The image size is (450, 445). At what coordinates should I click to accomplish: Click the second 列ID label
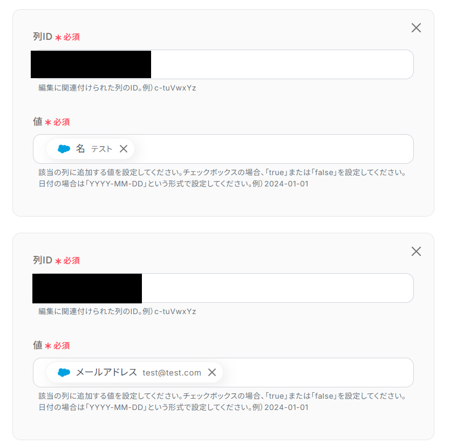tap(43, 260)
